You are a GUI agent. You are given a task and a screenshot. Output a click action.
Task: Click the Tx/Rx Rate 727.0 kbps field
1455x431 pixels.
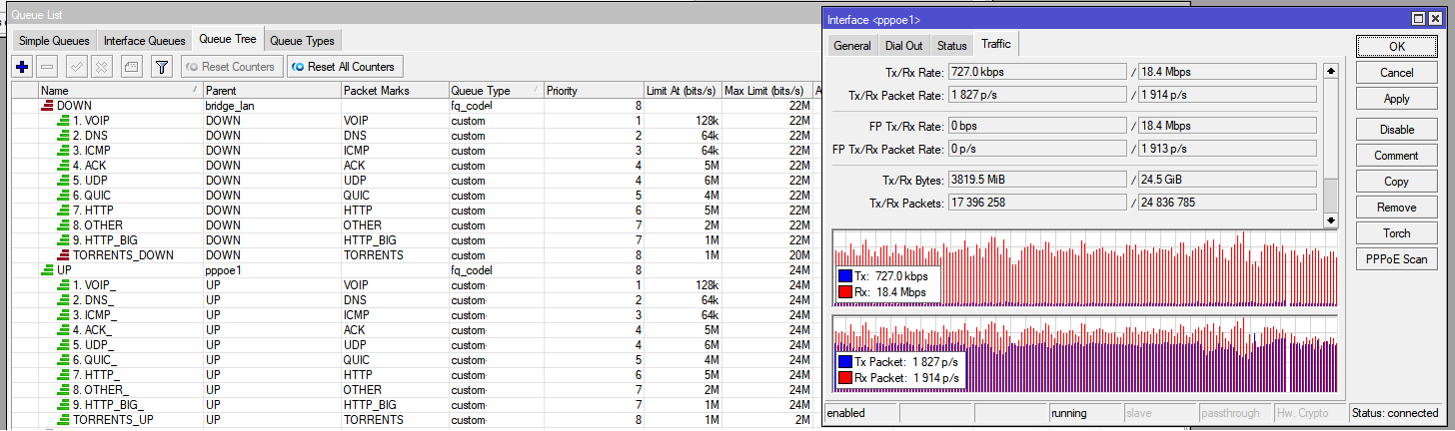pyautogui.click(x=1036, y=71)
